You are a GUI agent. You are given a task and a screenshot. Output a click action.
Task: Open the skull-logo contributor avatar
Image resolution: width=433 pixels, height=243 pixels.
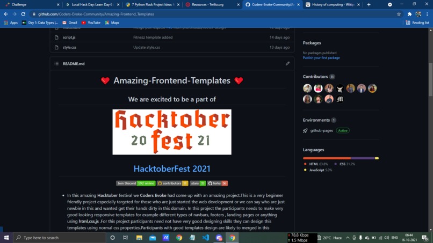pos(340,89)
